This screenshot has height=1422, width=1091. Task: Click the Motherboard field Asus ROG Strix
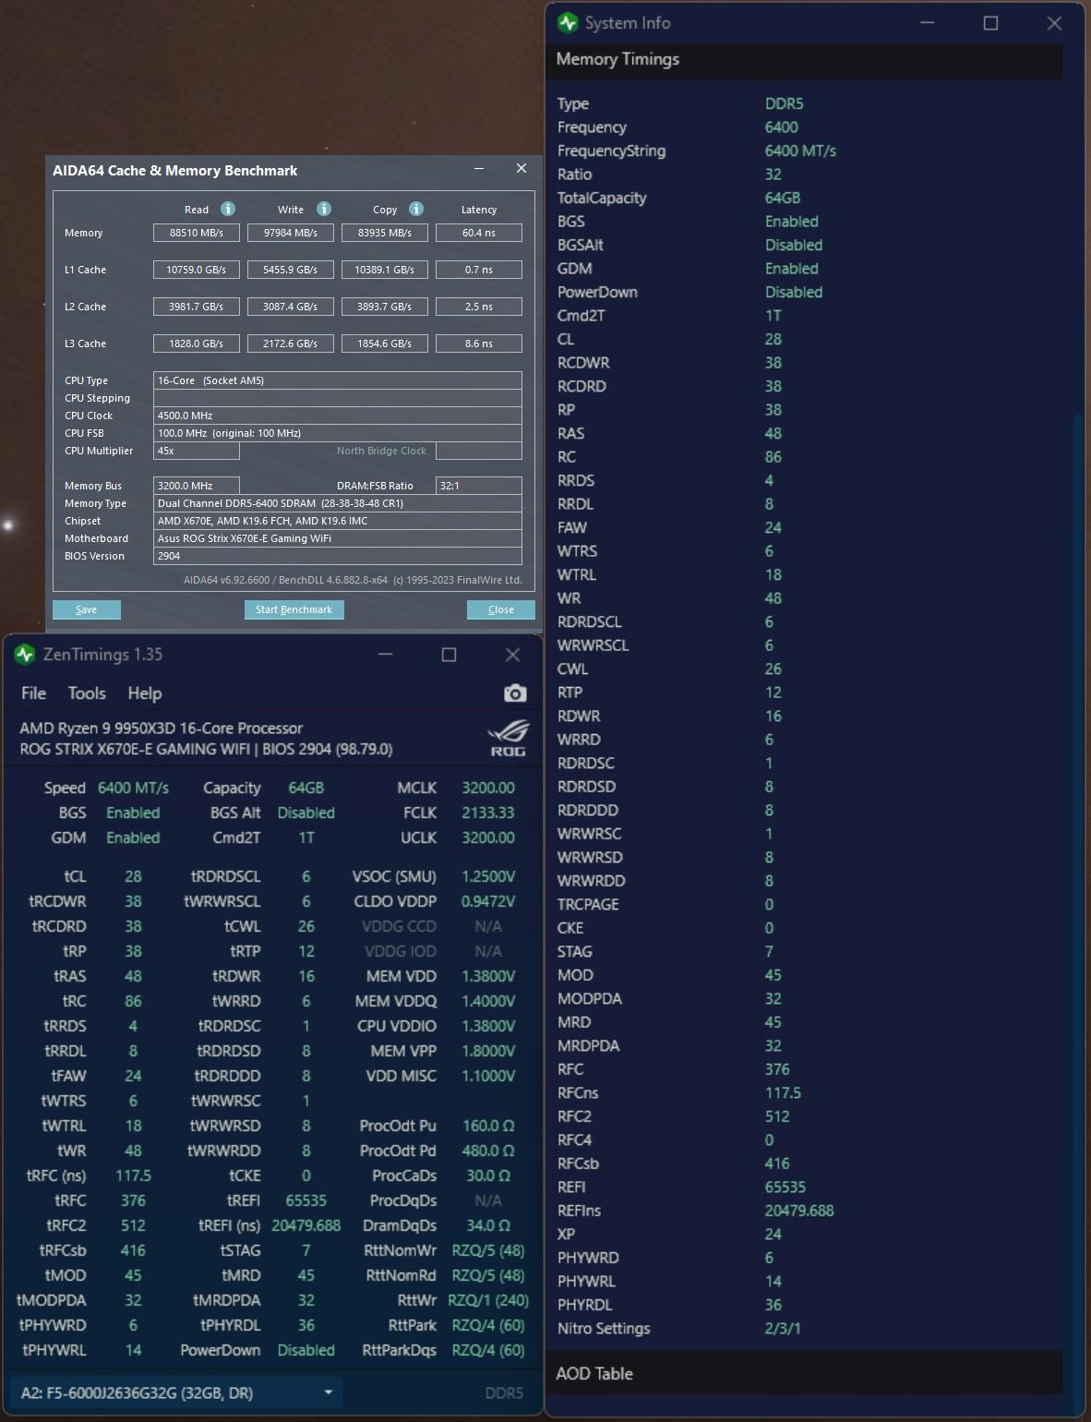tap(338, 538)
